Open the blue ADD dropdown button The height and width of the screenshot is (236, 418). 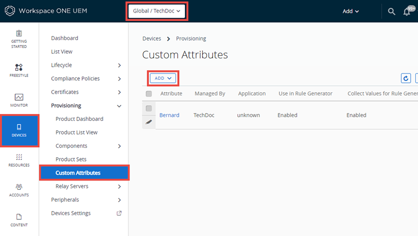tap(163, 78)
